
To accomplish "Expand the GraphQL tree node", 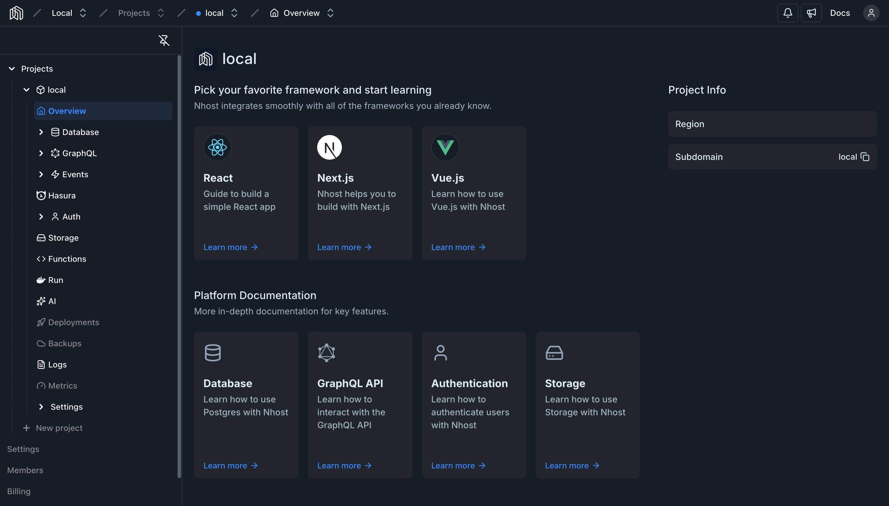I will click(41, 153).
